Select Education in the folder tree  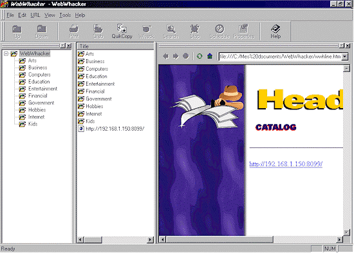(39, 82)
